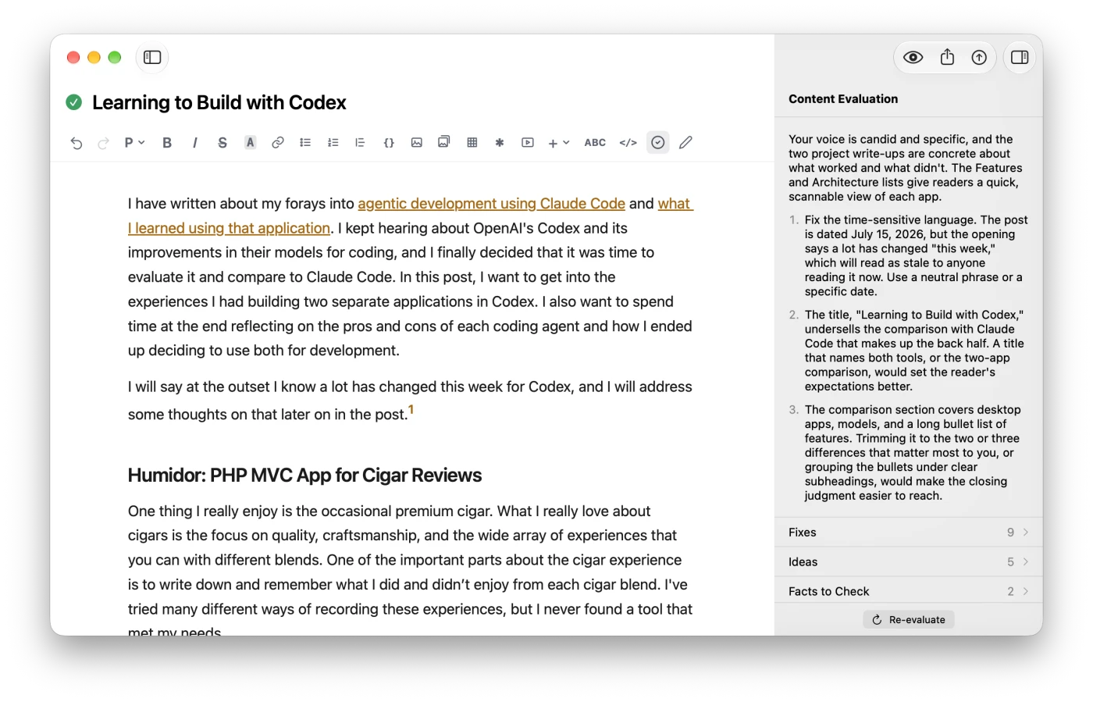The width and height of the screenshot is (1093, 702).
Task: Click the ABC spell check button
Action: [x=595, y=143]
